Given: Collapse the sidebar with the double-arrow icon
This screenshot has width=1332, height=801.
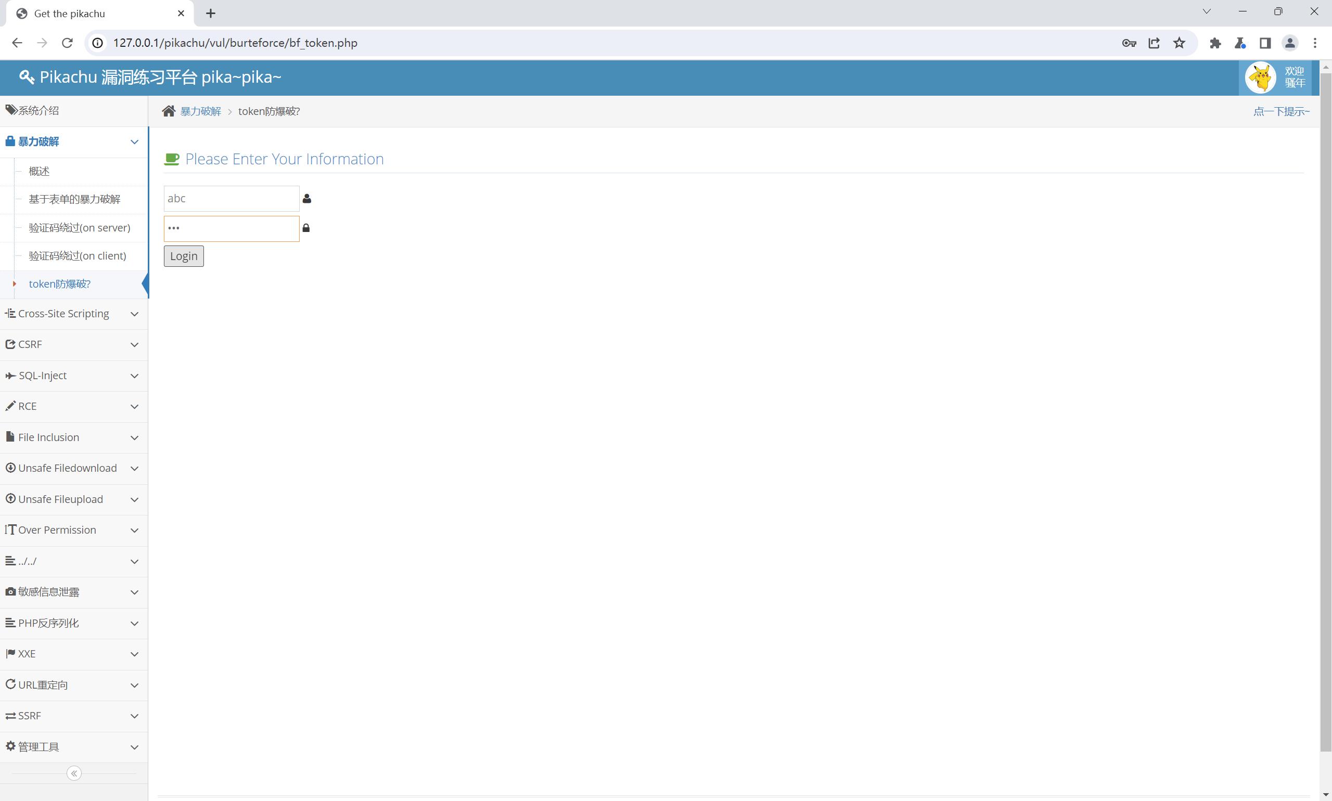Looking at the screenshot, I should [x=74, y=773].
